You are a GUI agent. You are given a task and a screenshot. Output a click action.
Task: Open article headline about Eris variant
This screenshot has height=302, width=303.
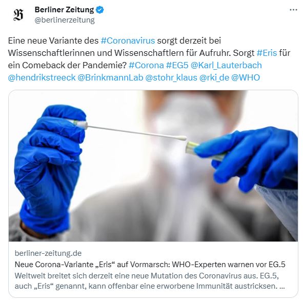point(150,265)
